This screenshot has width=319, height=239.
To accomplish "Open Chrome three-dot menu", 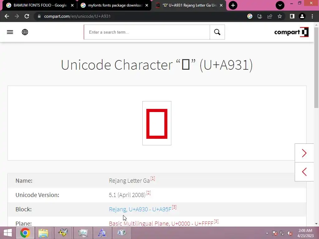I will tap(312, 16).
